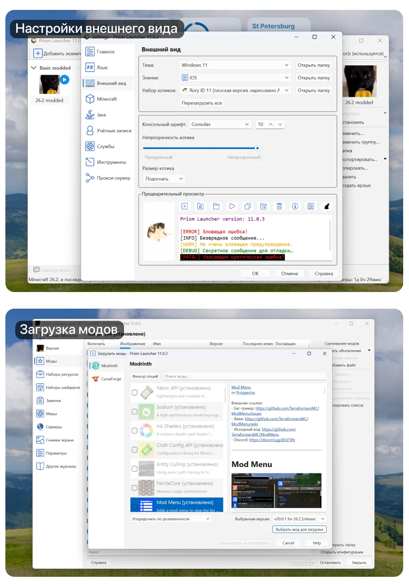Open the Параметры page in console window sidebar
This screenshot has height=584, width=409.
click(x=58, y=453)
